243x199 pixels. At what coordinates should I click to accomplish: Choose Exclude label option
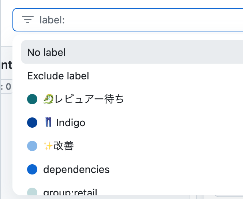(x=58, y=76)
